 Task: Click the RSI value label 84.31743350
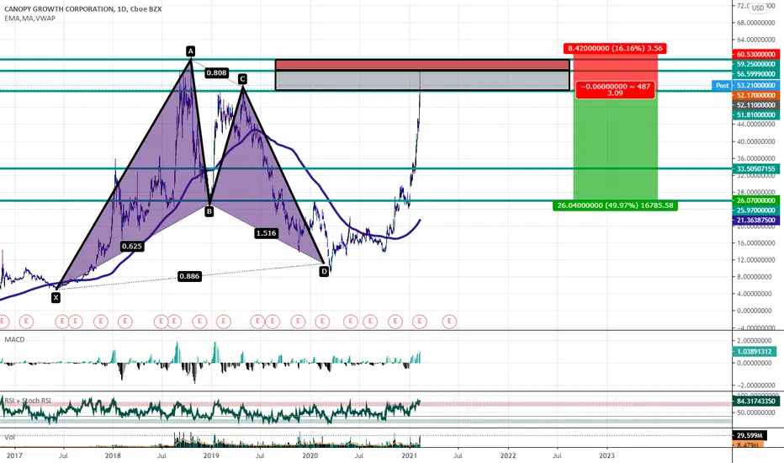pyautogui.click(x=755, y=401)
